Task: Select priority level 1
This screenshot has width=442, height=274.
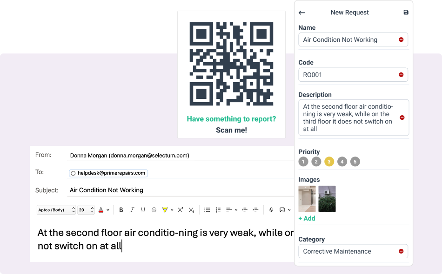Action: 303,162
